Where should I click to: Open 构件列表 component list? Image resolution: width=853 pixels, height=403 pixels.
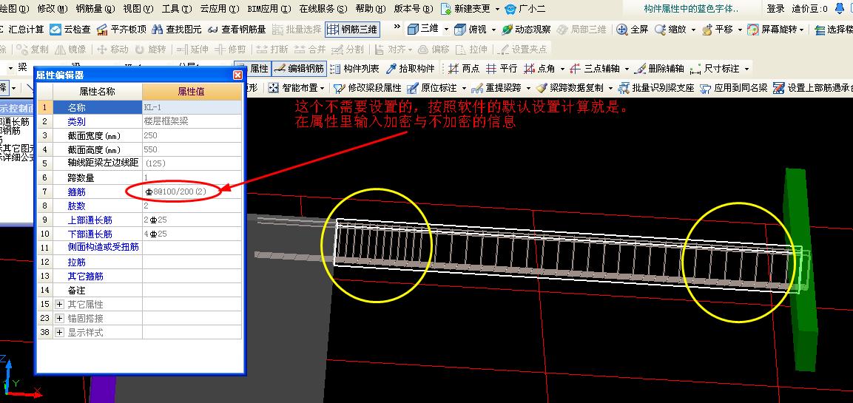(354, 69)
